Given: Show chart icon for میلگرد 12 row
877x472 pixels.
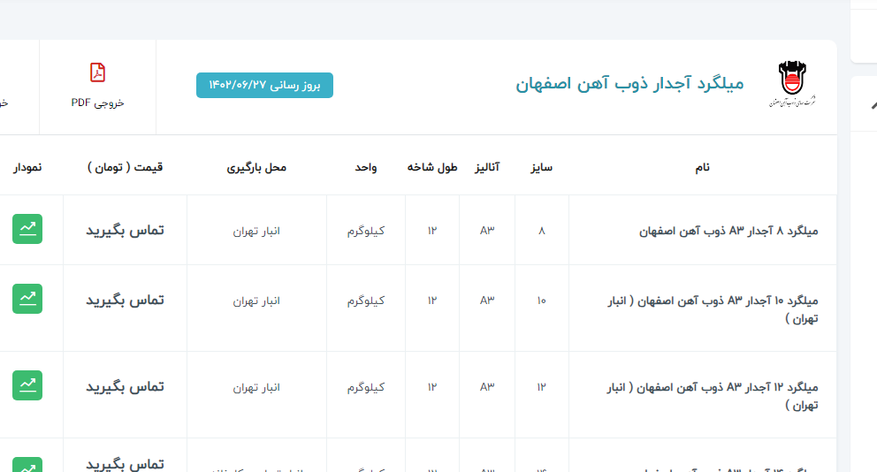Looking at the screenshot, I should point(27,385).
